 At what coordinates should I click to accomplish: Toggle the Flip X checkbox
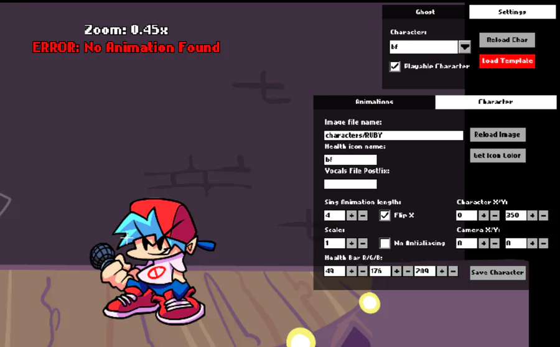[385, 215]
